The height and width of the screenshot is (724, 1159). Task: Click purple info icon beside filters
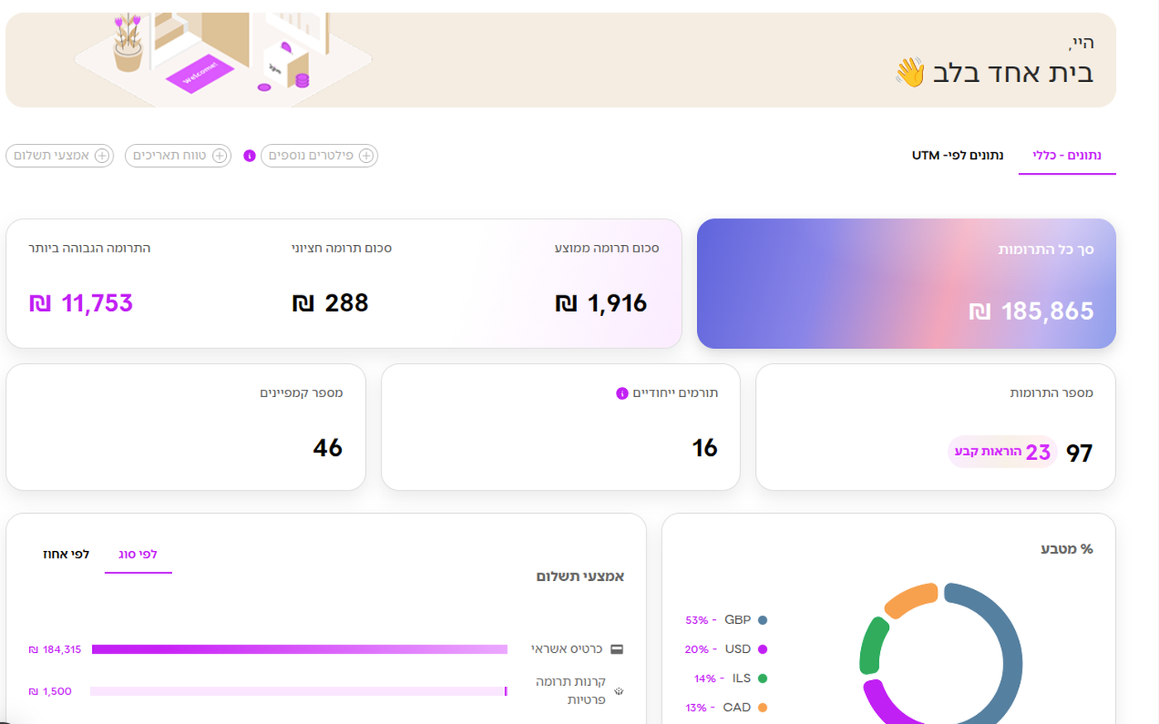point(249,156)
